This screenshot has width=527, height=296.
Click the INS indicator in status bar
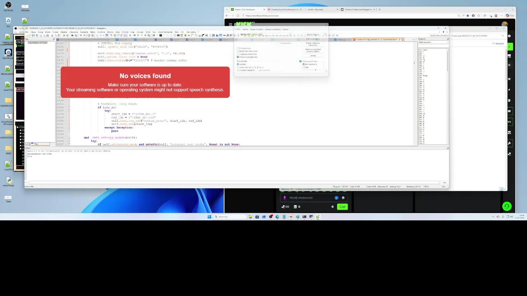pos(443,186)
